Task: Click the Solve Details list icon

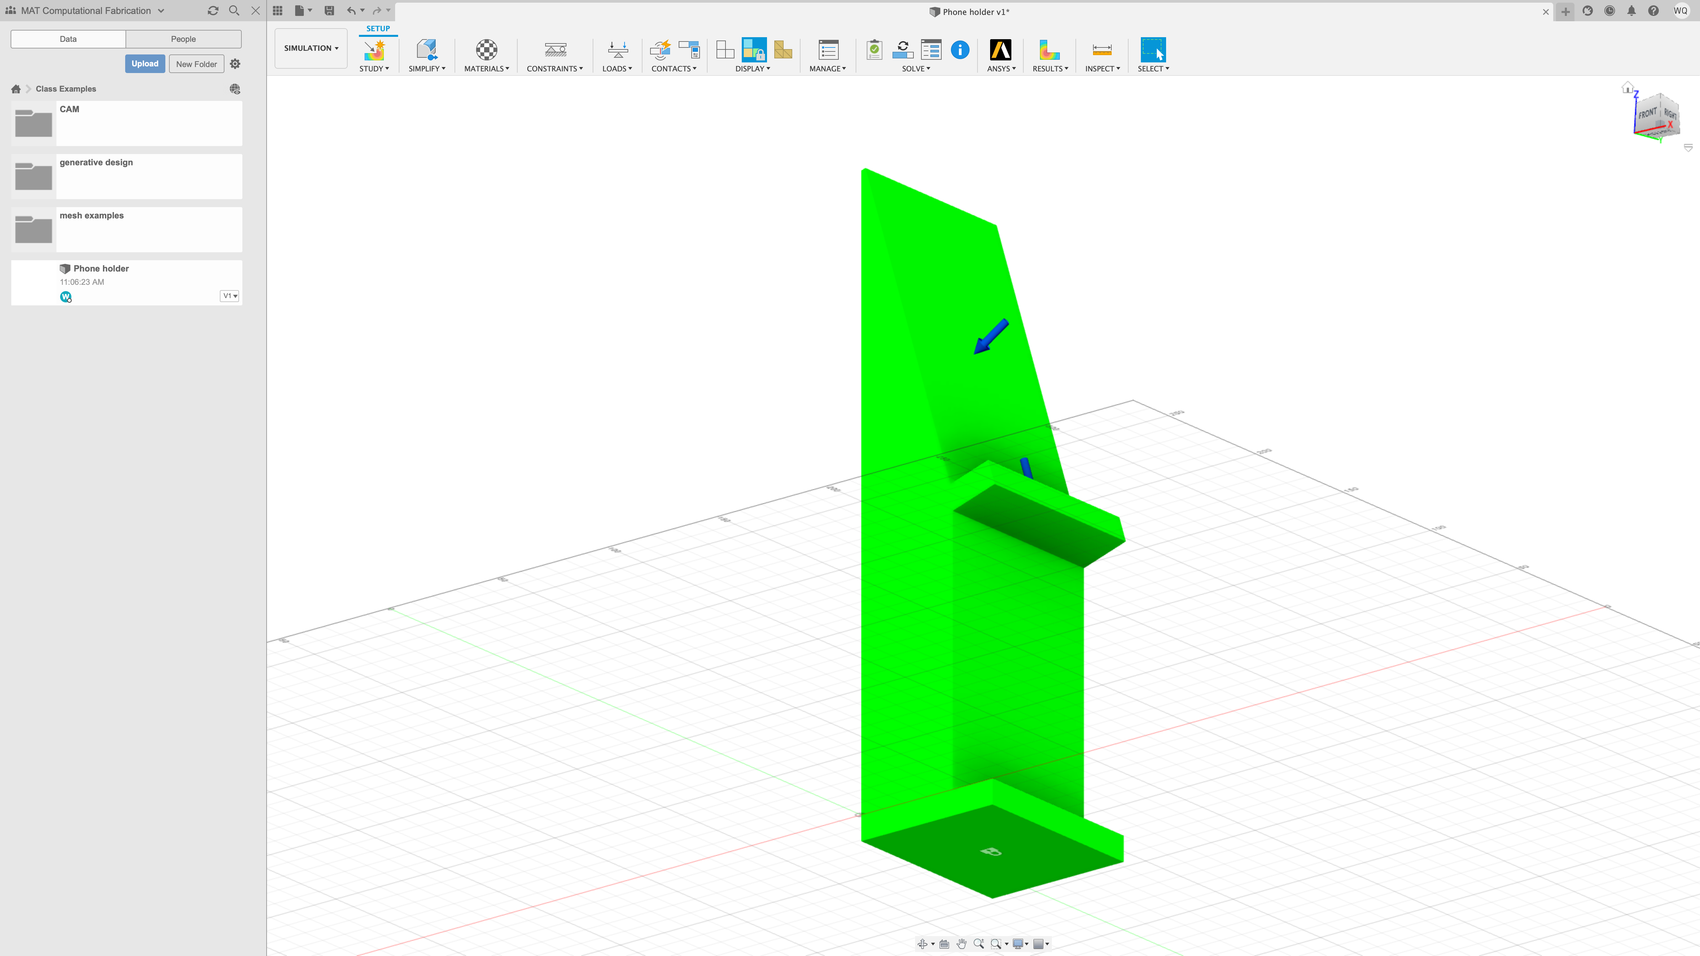Action: (x=931, y=50)
